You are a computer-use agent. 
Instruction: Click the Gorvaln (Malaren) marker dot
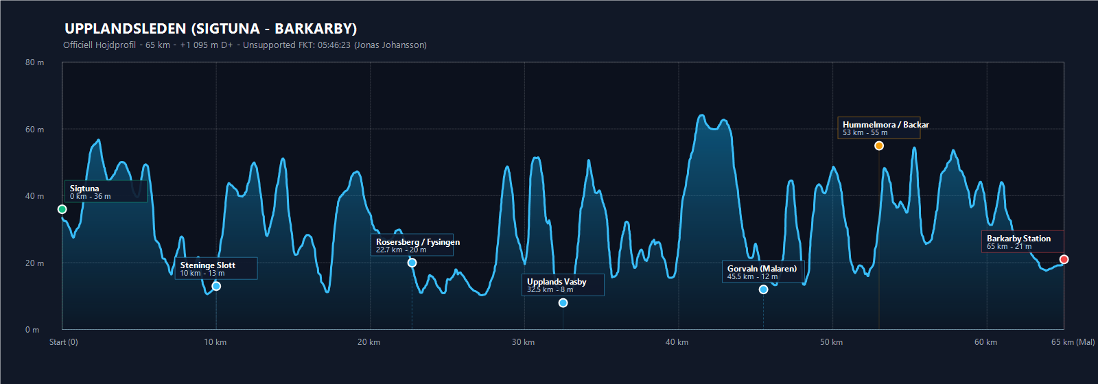(x=763, y=289)
